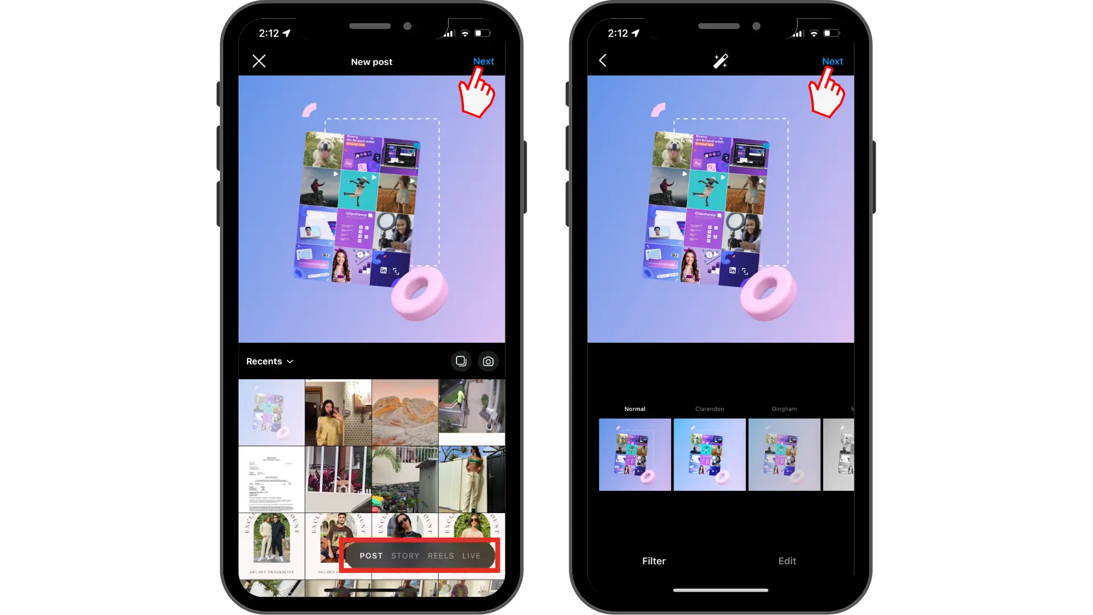Tap the multiple selection icon

[461, 361]
